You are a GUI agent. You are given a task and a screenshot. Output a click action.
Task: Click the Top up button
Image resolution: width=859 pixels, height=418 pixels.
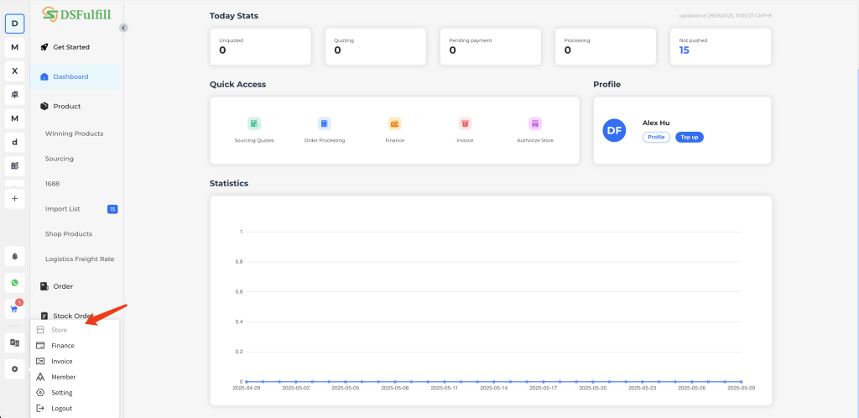(689, 137)
